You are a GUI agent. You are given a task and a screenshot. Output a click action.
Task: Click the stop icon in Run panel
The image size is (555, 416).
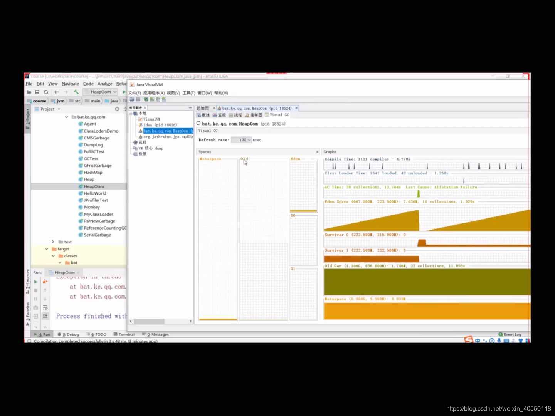coord(36,290)
